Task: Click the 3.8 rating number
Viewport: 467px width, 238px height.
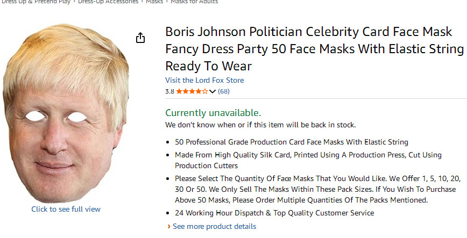Action: (169, 91)
